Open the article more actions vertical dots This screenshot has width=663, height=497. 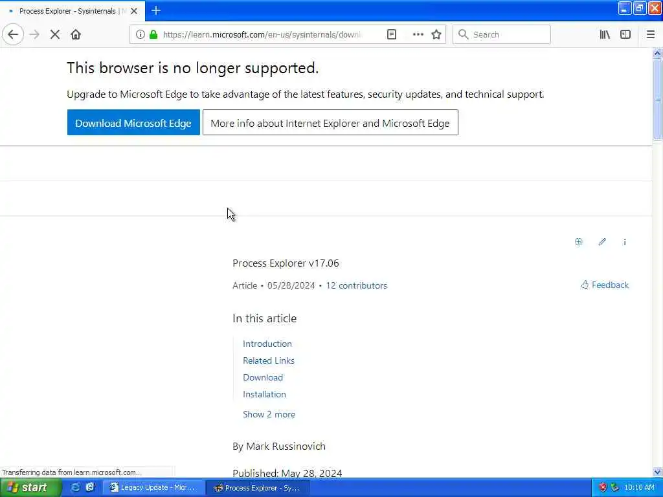(x=625, y=242)
